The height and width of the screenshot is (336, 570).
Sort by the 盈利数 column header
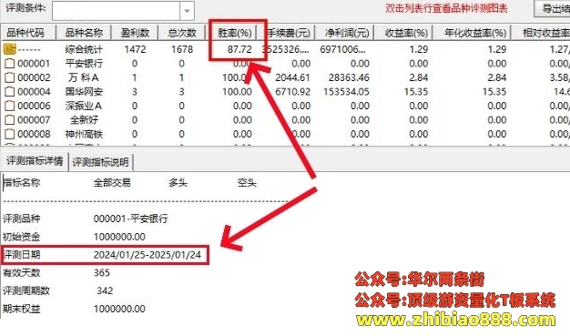(135, 33)
